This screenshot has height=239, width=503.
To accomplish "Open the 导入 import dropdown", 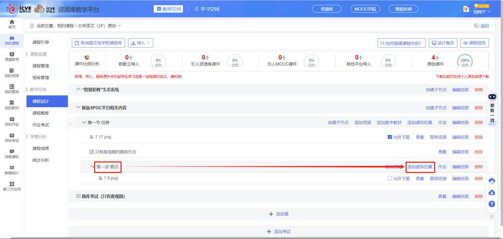I will pyautogui.click(x=140, y=43).
